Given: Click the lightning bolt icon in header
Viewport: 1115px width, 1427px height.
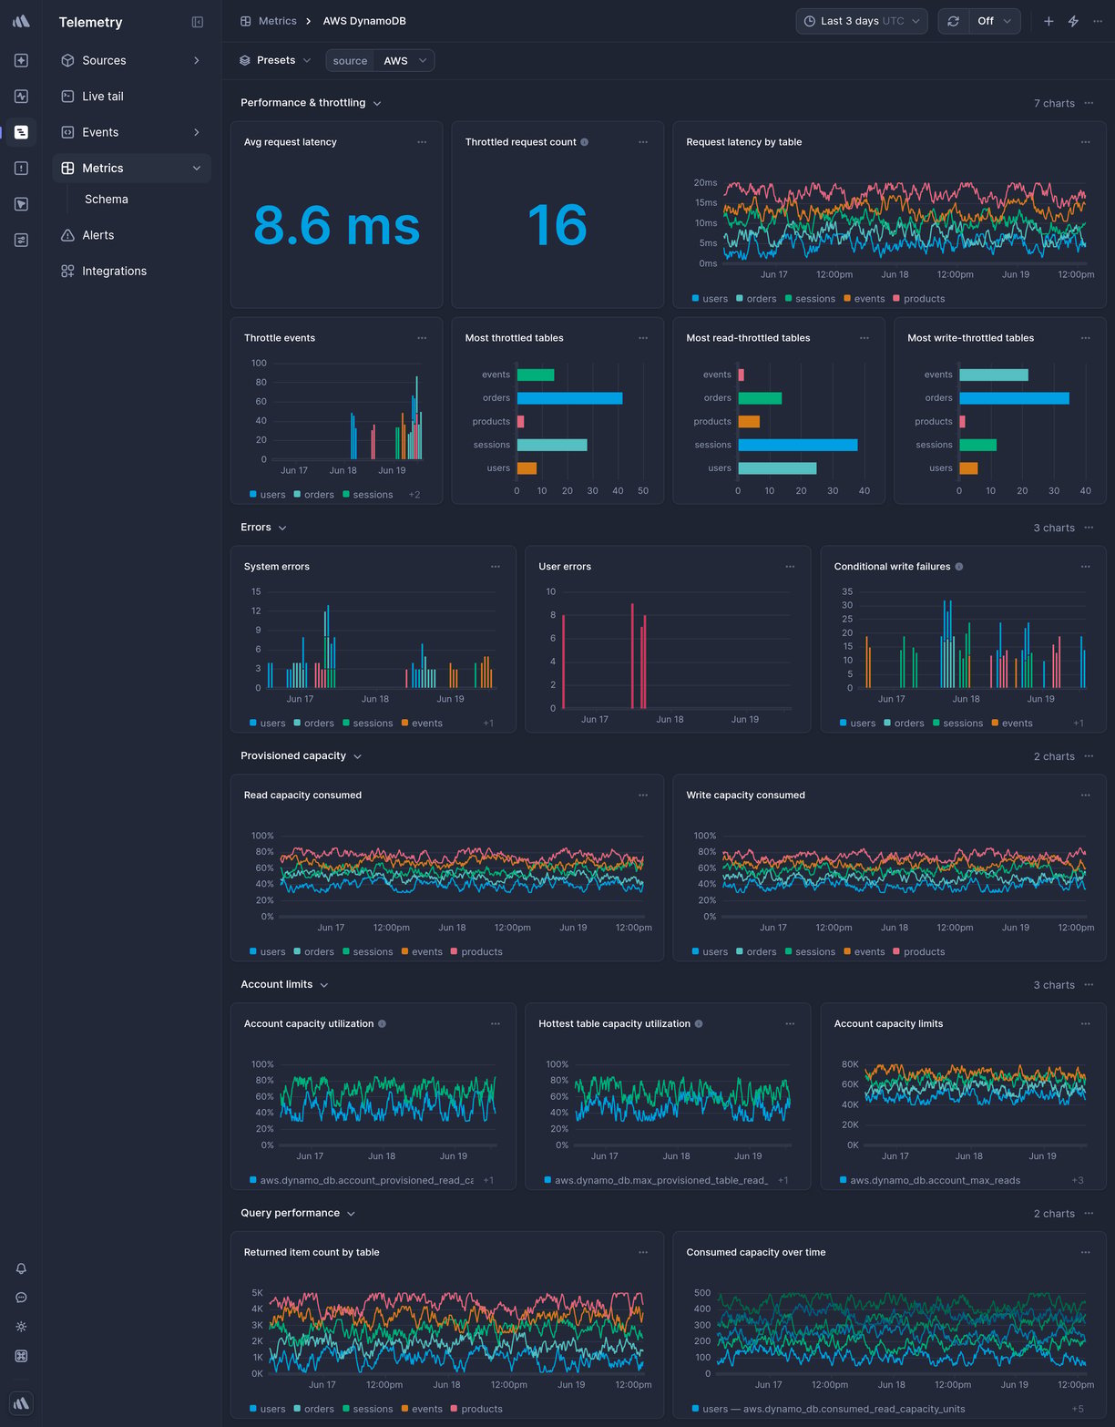Looking at the screenshot, I should point(1073,21).
